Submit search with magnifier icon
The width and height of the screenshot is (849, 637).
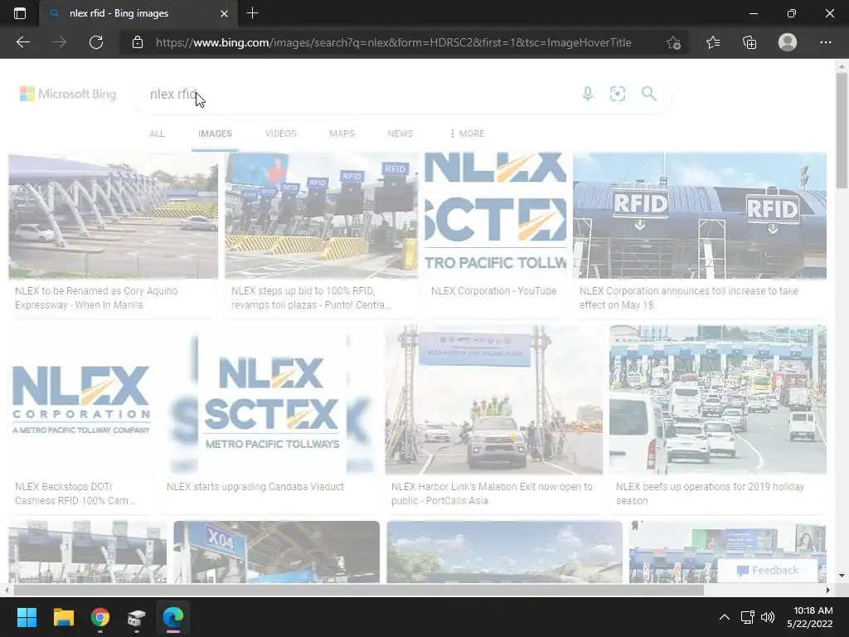click(x=648, y=94)
